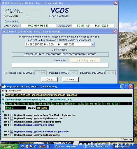137x149 pixels.
Task: Click the calculator quick launch icon
Action: click(48, 146)
